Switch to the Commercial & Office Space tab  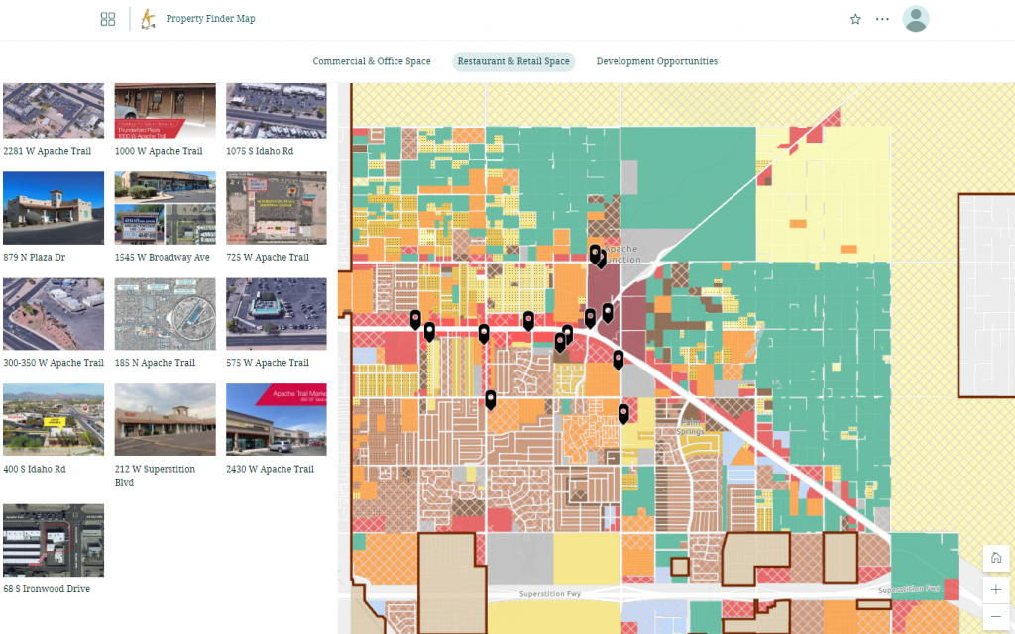coord(372,61)
